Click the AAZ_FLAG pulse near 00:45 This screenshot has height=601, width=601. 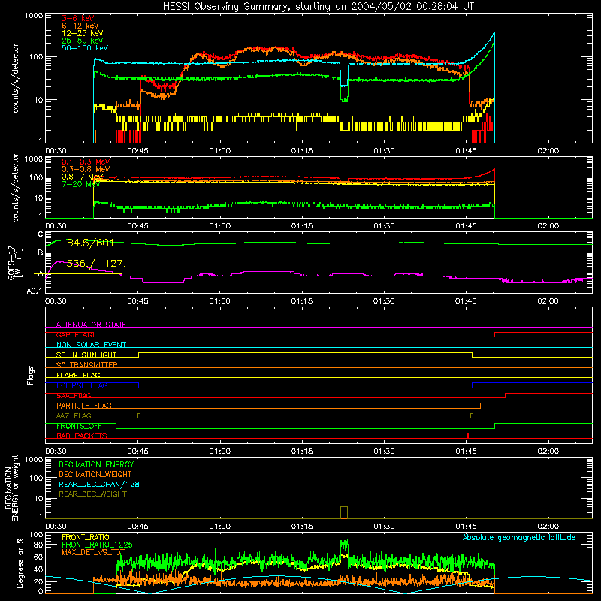[139, 415]
